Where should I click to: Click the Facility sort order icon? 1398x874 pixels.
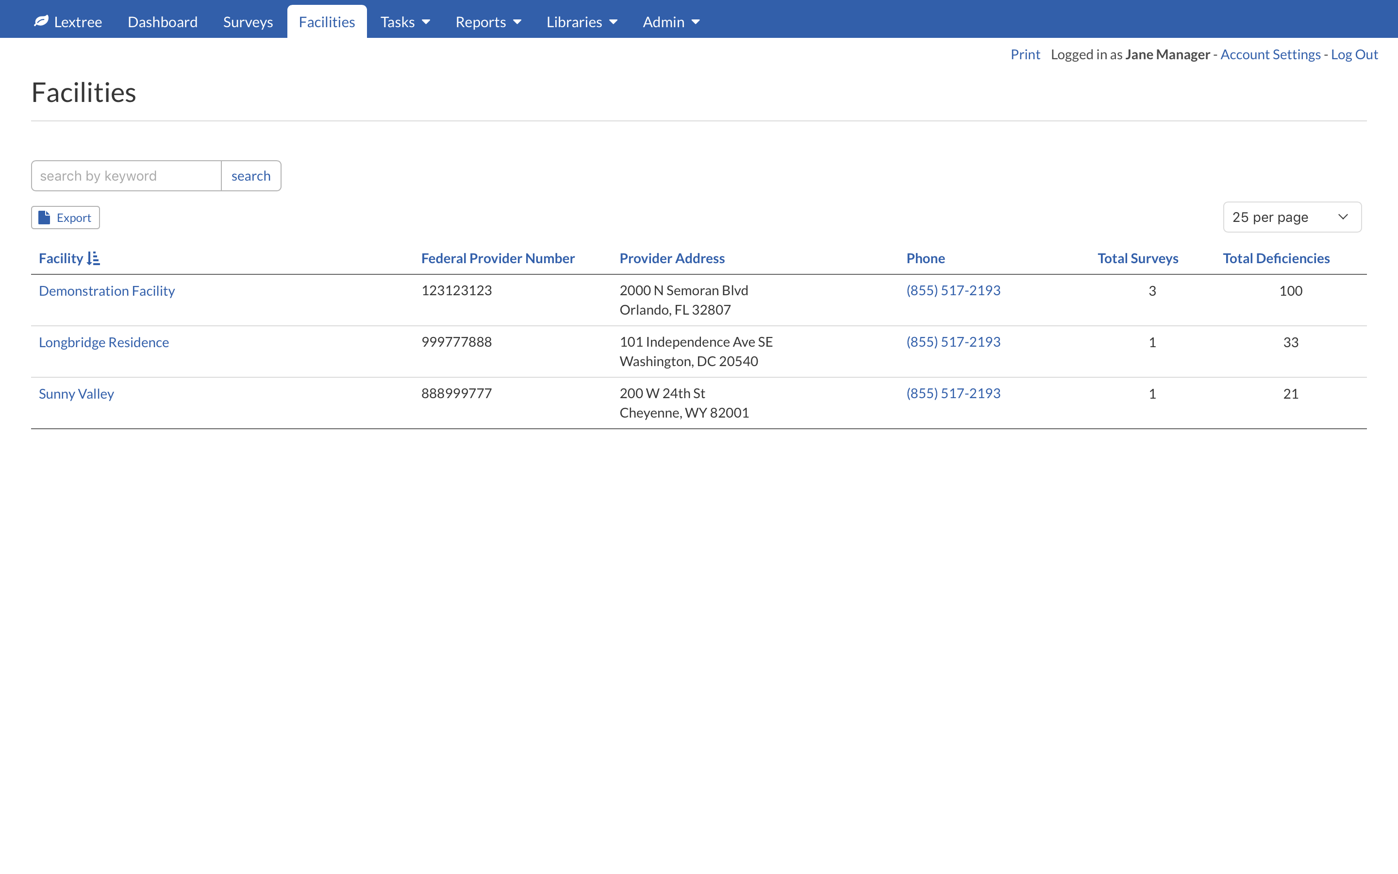[x=93, y=258]
